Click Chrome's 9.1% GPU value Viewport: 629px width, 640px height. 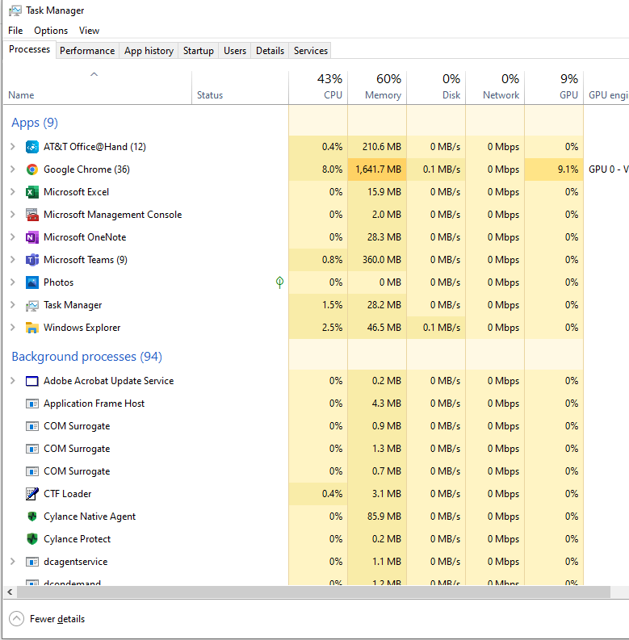554,169
